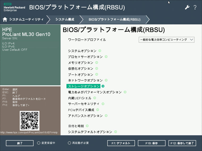The height and width of the screenshot is (151, 202).
Task: Open システムオプション menu
Action: 82,51
